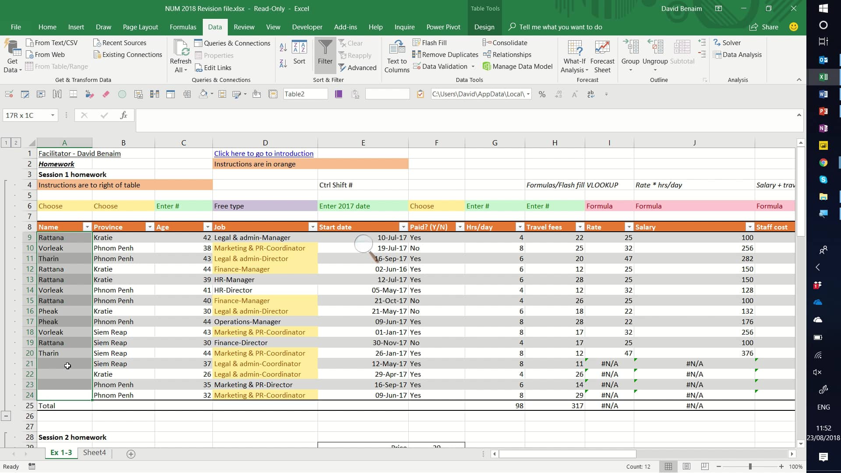The image size is (841, 473).
Task: Open the Table Tools Design tab
Action: [x=484, y=27]
